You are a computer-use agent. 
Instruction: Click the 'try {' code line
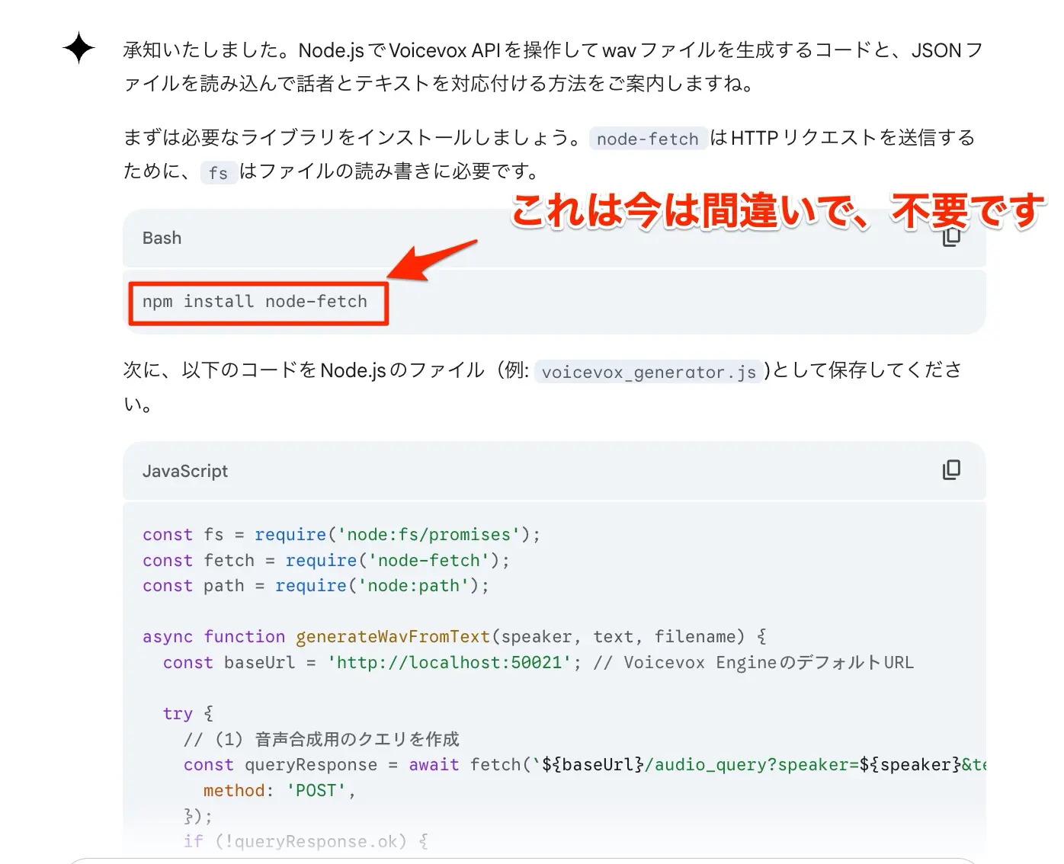click(188, 714)
